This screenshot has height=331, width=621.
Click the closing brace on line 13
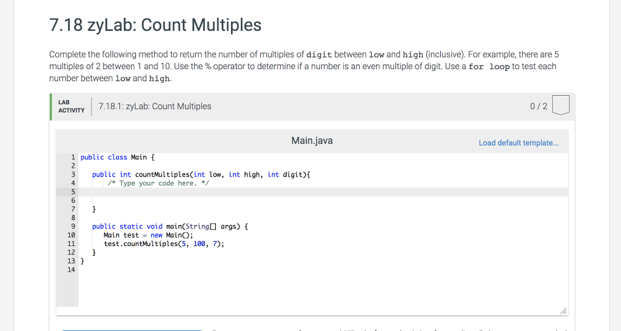tap(82, 261)
